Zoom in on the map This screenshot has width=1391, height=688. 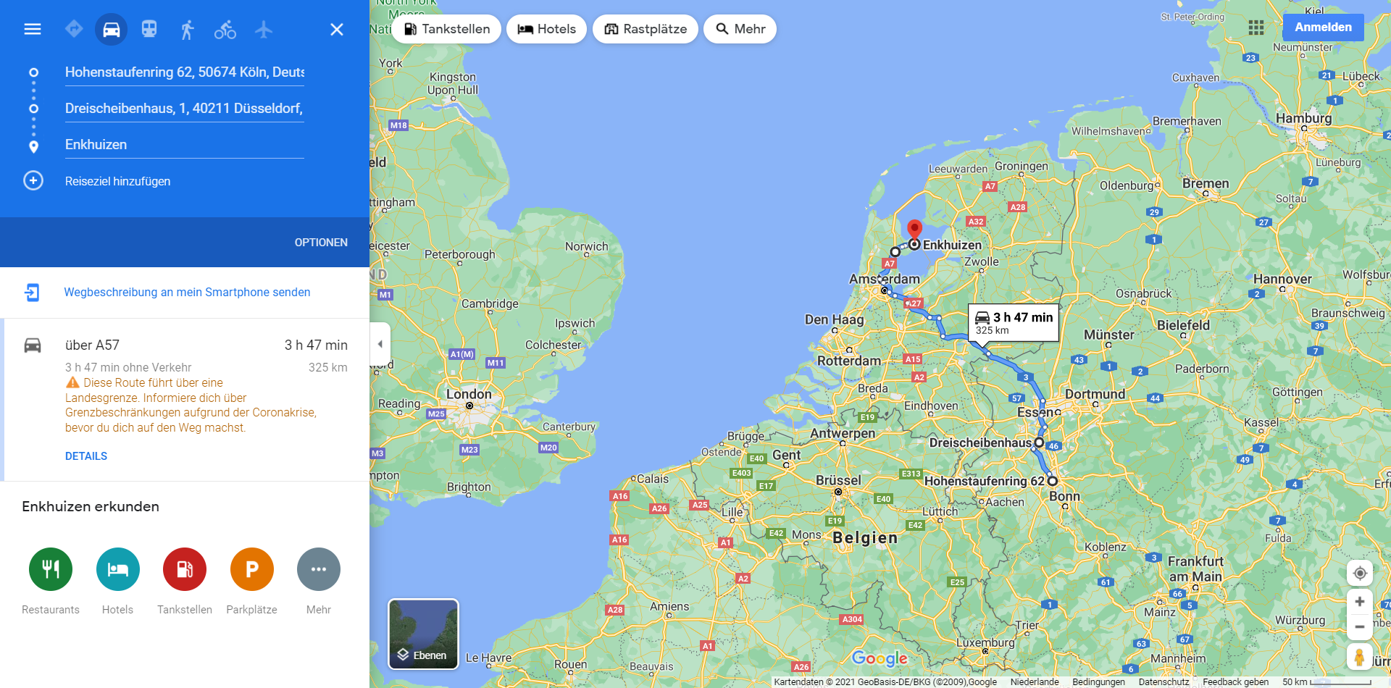point(1360,602)
